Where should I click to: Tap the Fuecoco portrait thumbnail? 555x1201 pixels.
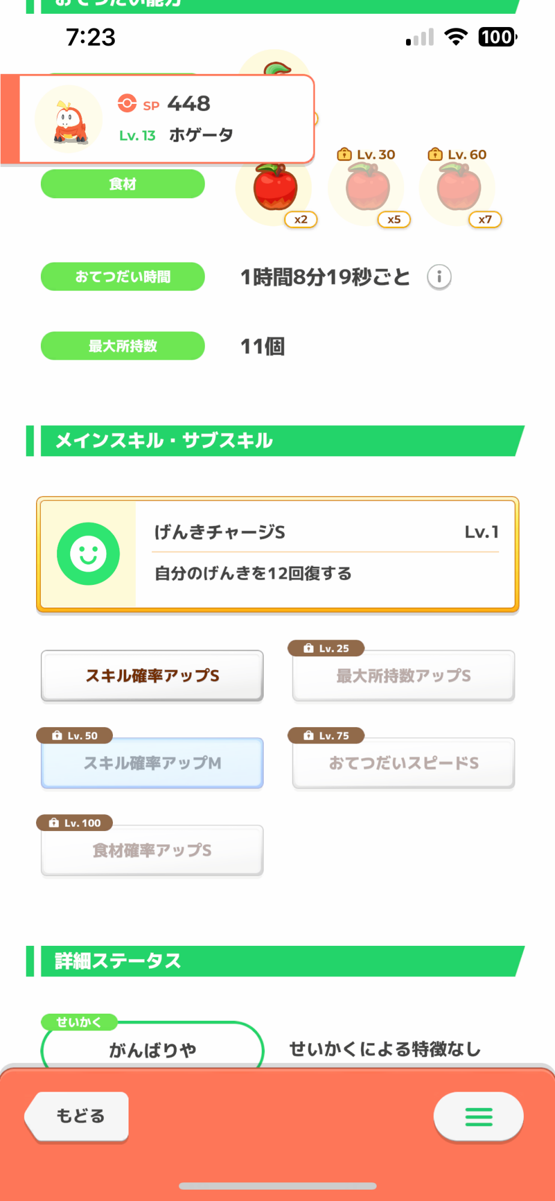pos(69,120)
